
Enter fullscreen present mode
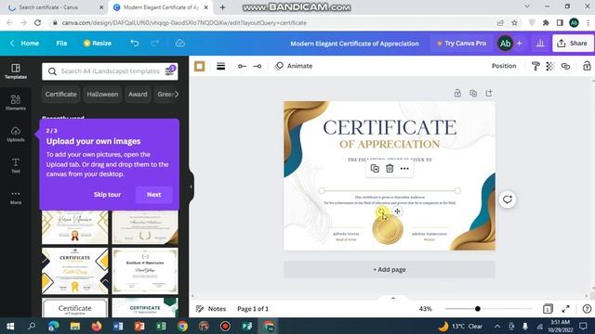point(565,309)
